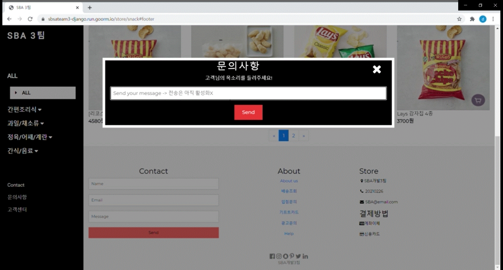Select the Twitter icon in footer
503x270 pixels.
click(x=298, y=256)
